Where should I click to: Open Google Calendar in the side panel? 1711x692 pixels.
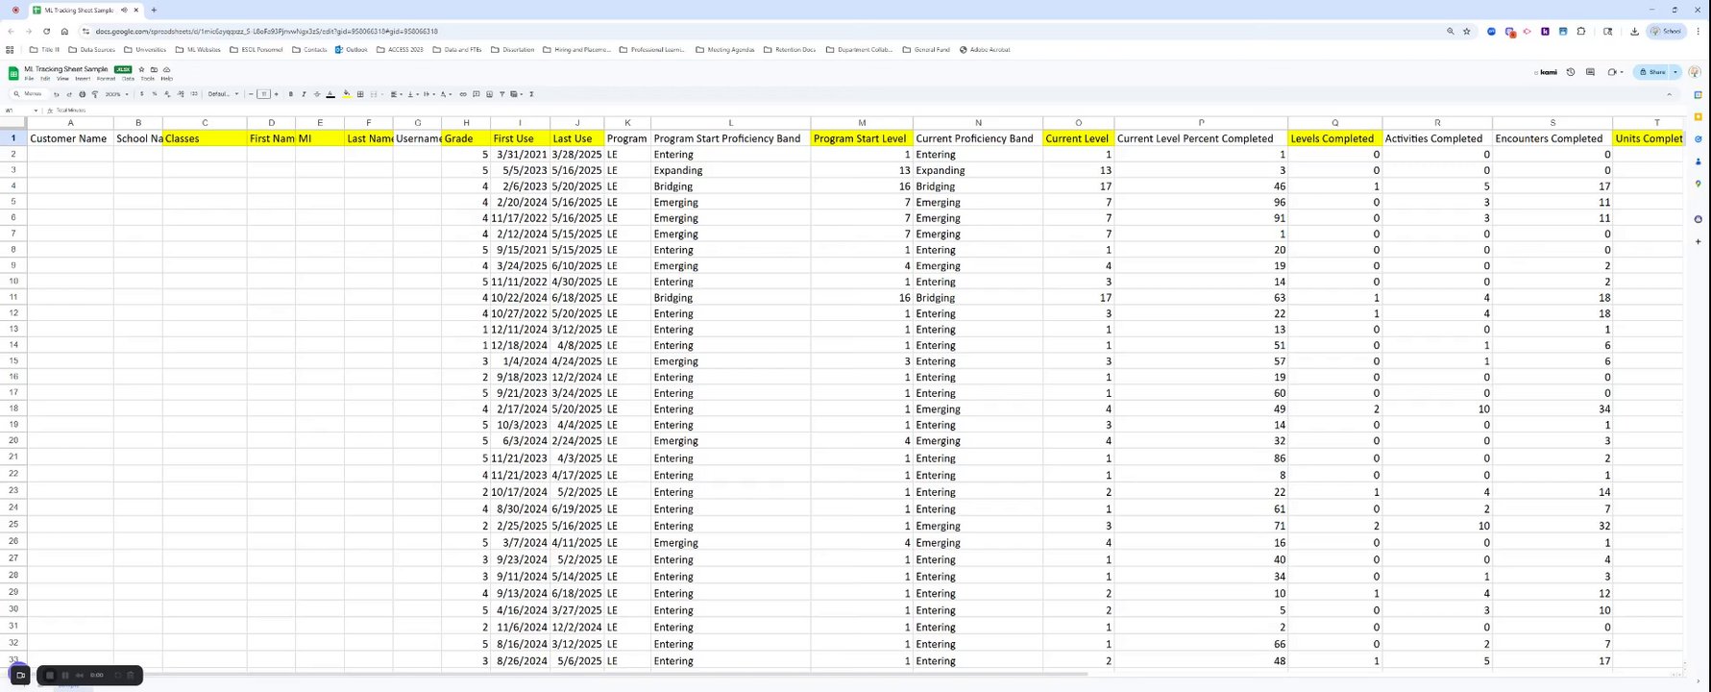[x=1698, y=95]
